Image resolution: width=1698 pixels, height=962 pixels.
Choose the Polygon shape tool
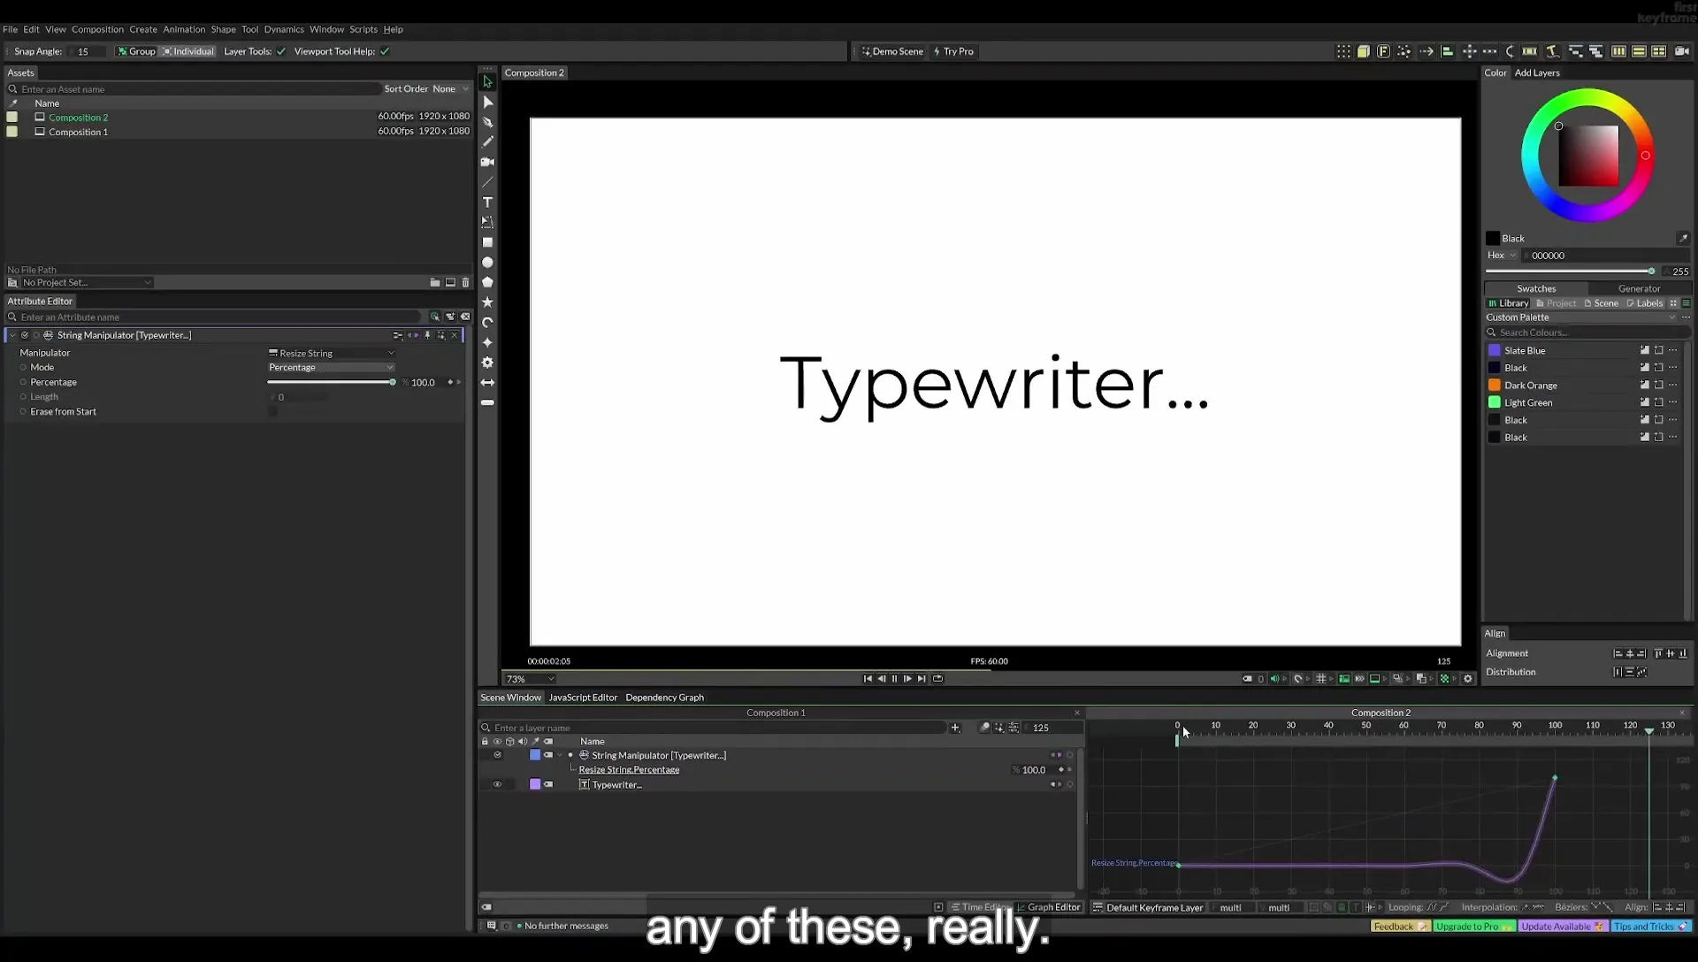487,282
